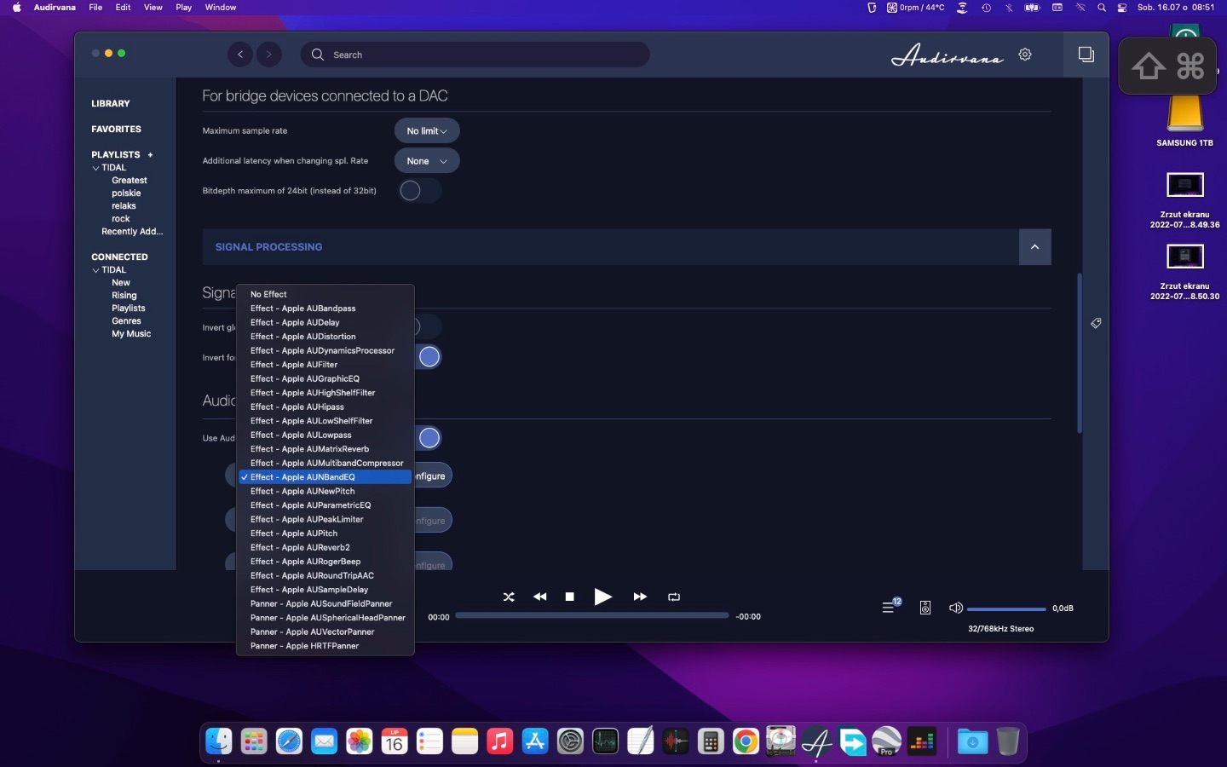This screenshot has height=767, width=1227.
Task: Choose Panner - Apple HRTFPanner
Action: click(325, 646)
